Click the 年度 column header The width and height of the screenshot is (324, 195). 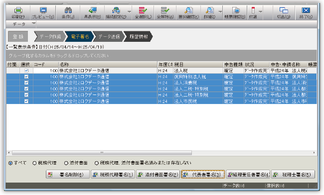(165, 65)
